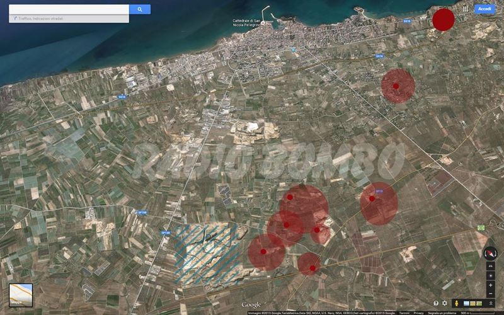
Task: Zoom in with the plus button
Action: (491, 284)
